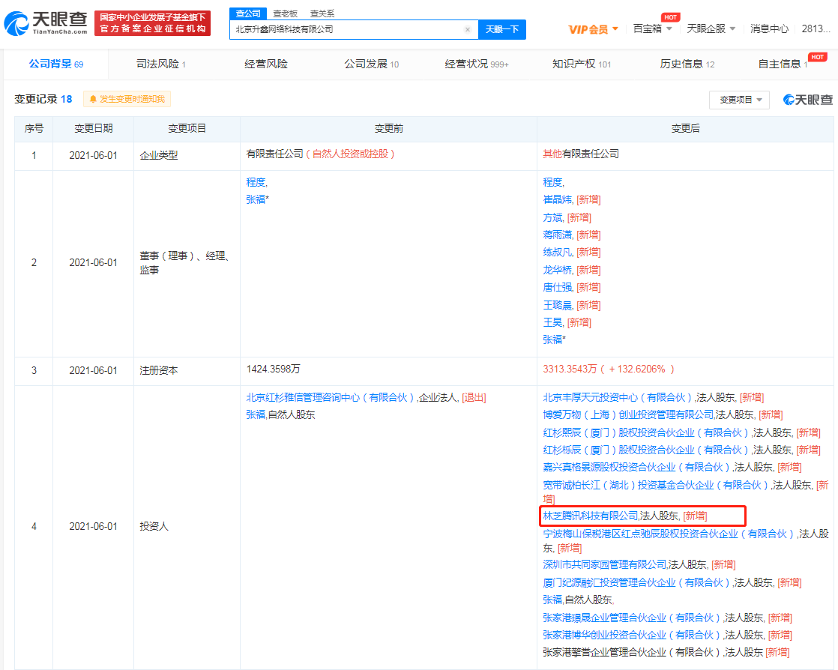Open the 历史信息 tab
The width and height of the screenshot is (838, 670).
[x=687, y=64]
